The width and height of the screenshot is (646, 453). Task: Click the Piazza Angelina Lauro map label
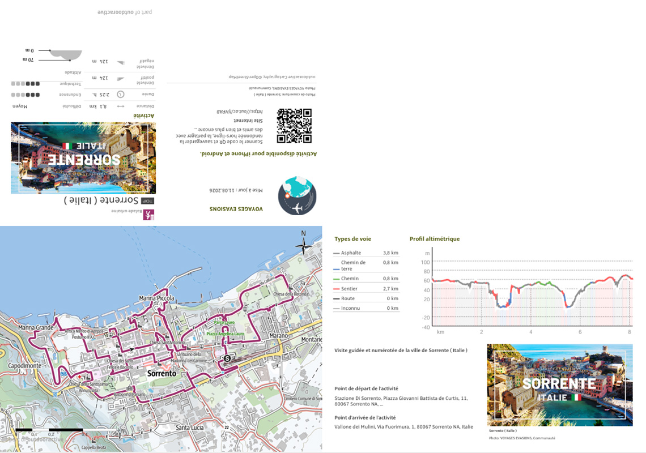[x=226, y=334]
